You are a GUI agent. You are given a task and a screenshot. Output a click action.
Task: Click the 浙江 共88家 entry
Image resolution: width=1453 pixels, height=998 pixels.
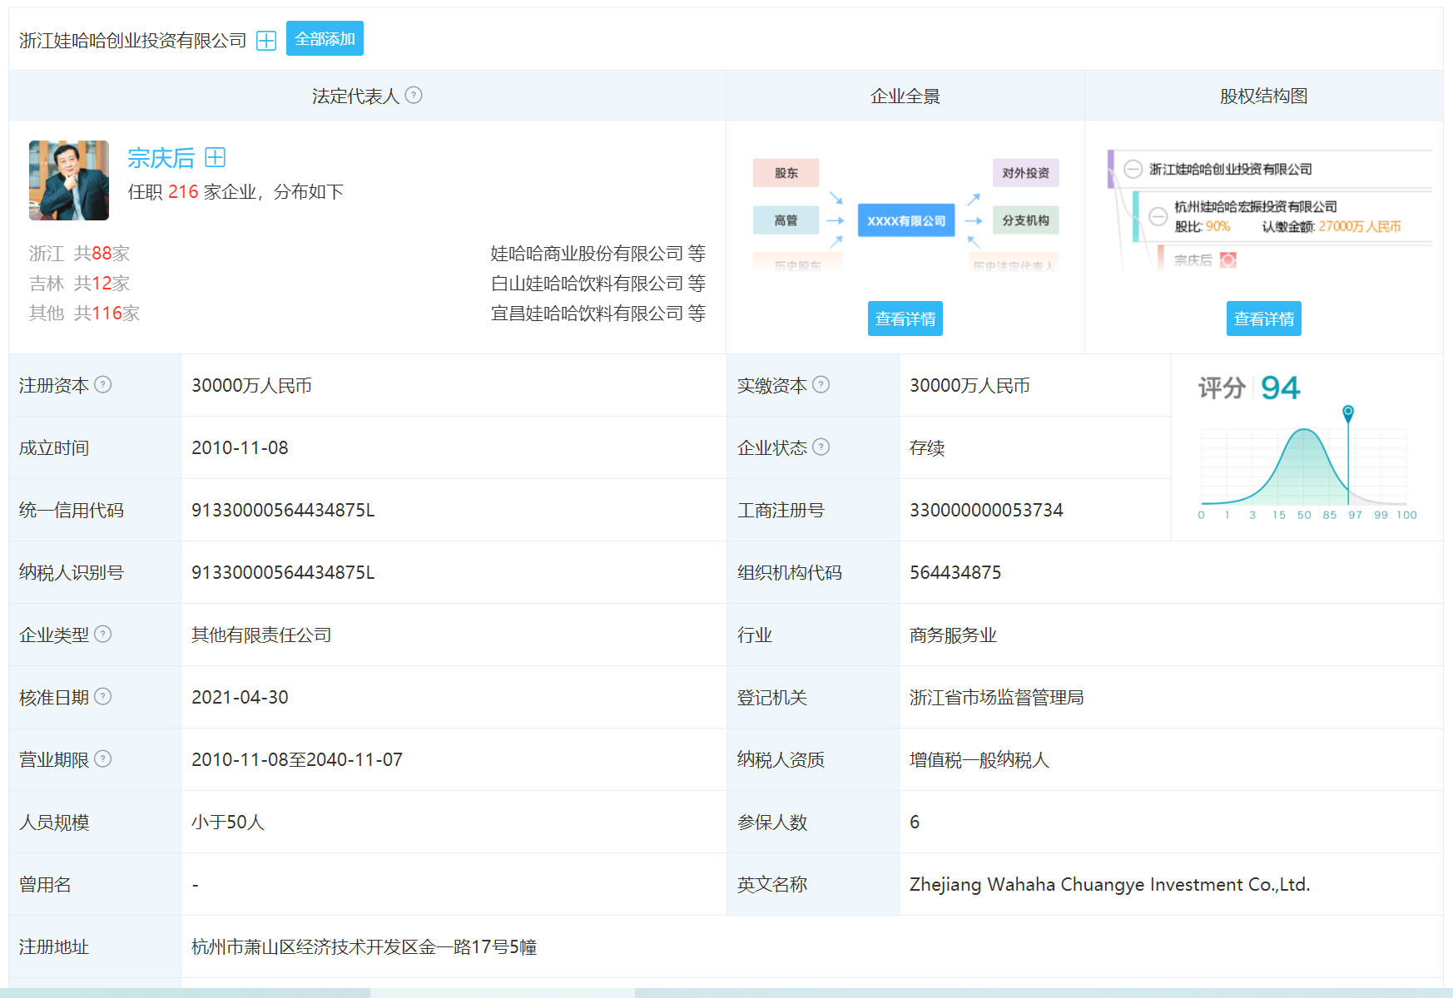80,253
